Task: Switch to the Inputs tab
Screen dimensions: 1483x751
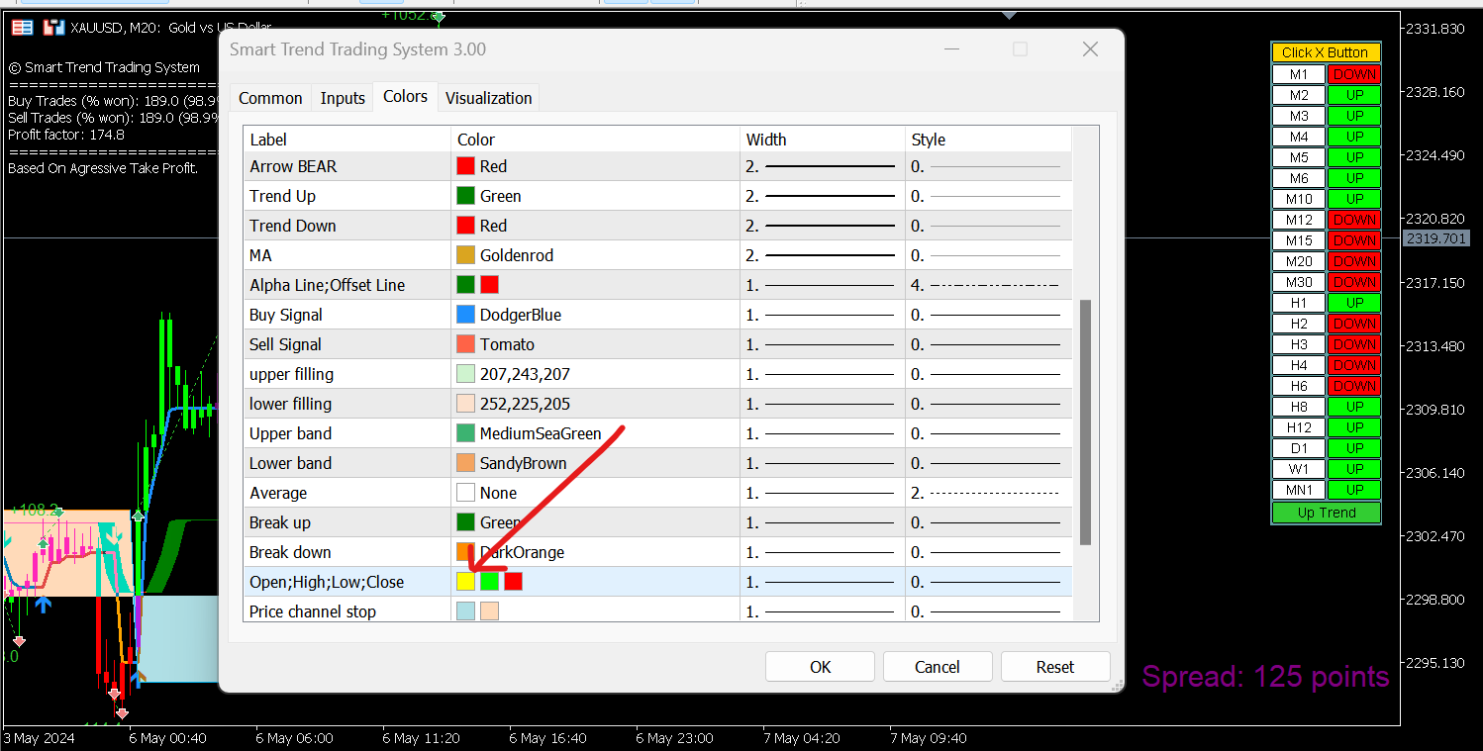Action: 343,98
